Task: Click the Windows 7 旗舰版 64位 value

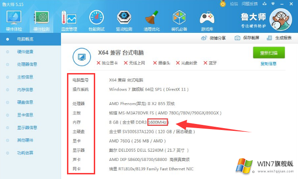Action: click(x=149, y=89)
